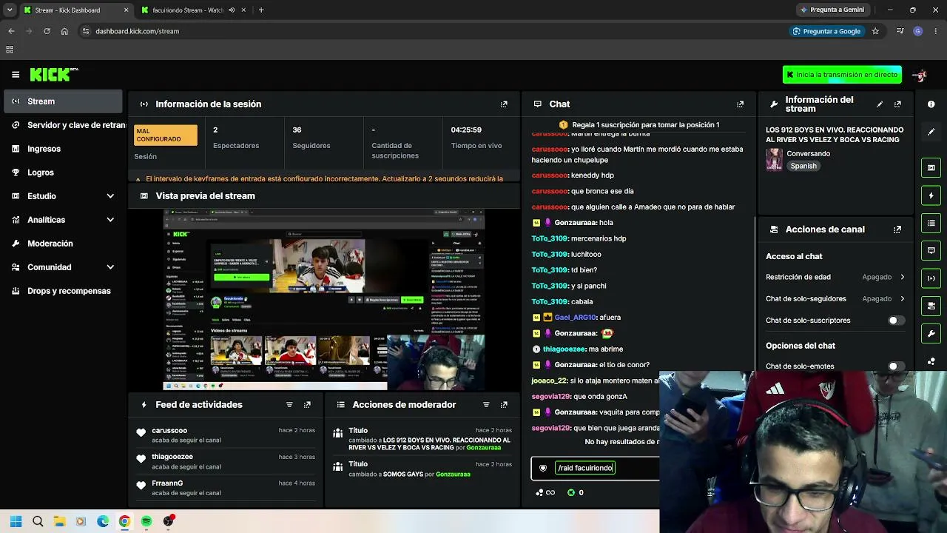This screenshot has height=533, width=947.
Task: Toggle Chat de solo-emotes switch
Action: point(895,366)
